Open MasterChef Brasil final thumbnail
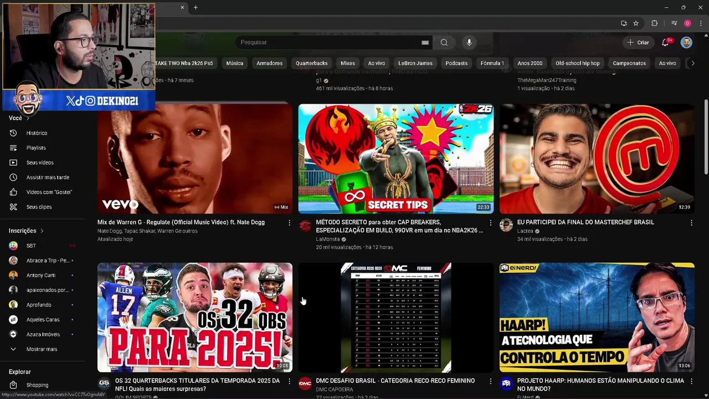The image size is (709, 399). click(597, 158)
